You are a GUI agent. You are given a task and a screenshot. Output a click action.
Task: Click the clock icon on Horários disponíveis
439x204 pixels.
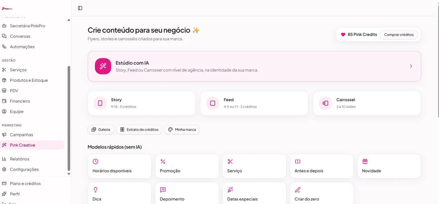click(95, 161)
